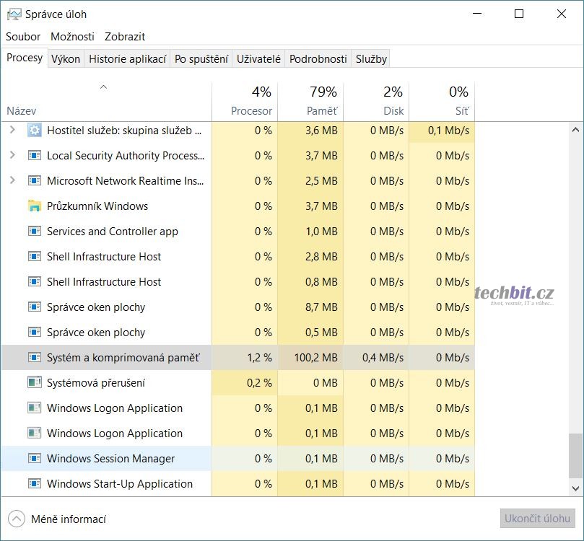The height and width of the screenshot is (541, 584).
Task: Maximize the Správce úloh window
Action: [519, 14]
